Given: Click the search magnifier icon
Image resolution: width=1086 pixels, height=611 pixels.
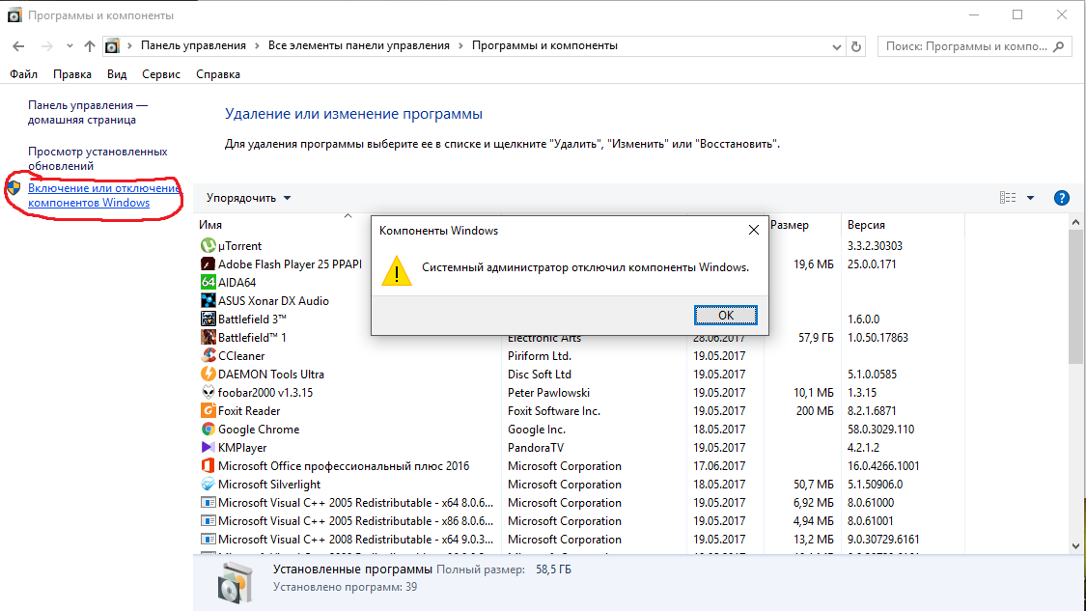Looking at the screenshot, I should [x=1058, y=46].
